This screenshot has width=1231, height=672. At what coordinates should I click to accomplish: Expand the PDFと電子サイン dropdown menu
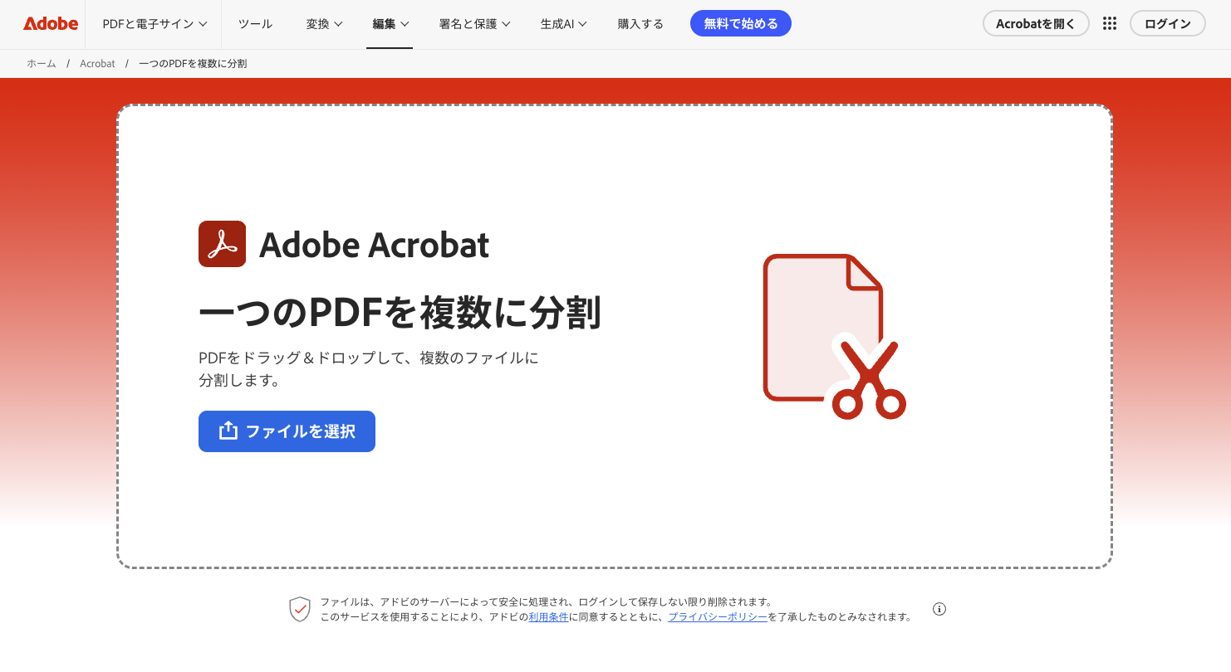154,24
